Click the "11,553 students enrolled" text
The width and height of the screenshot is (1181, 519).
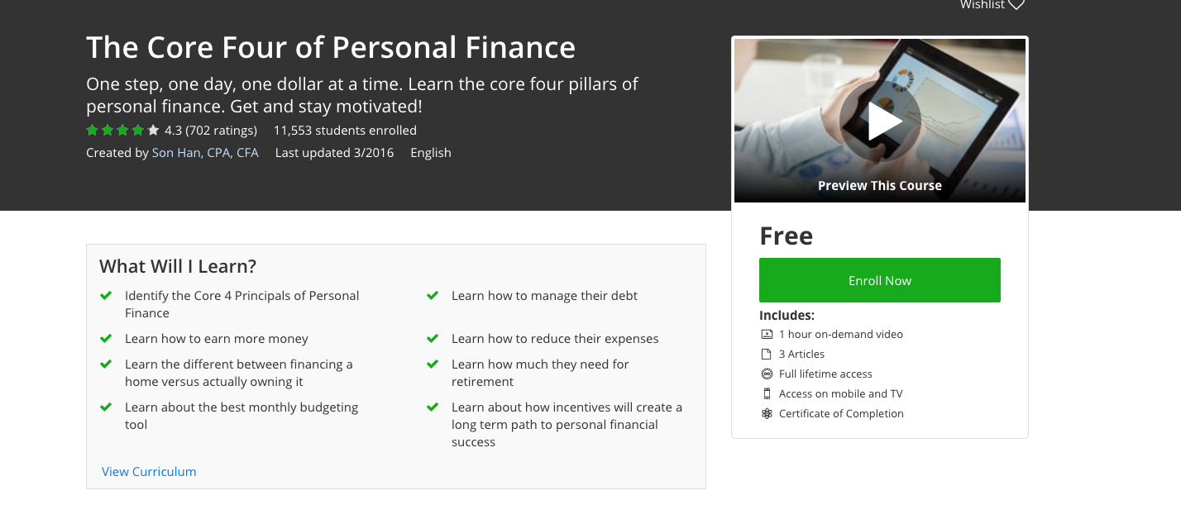345,131
